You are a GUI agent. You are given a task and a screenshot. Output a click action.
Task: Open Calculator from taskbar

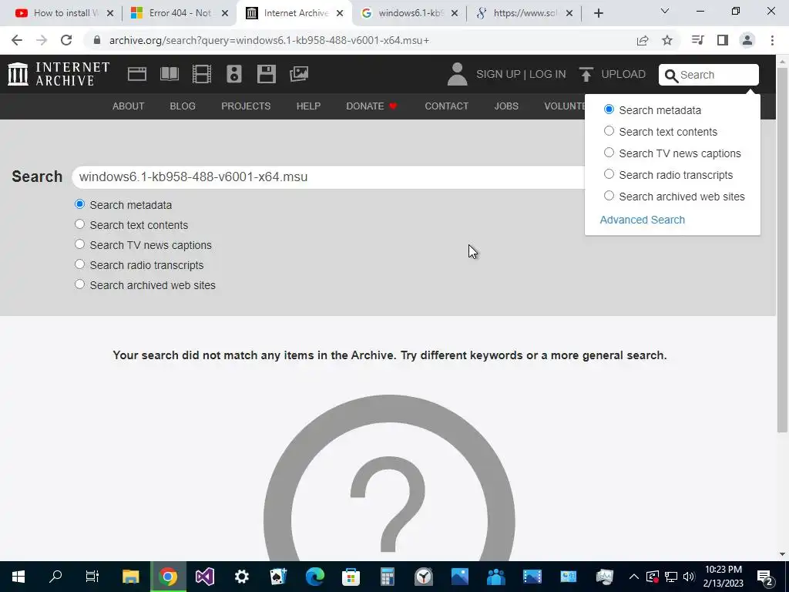tap(387, 577)
